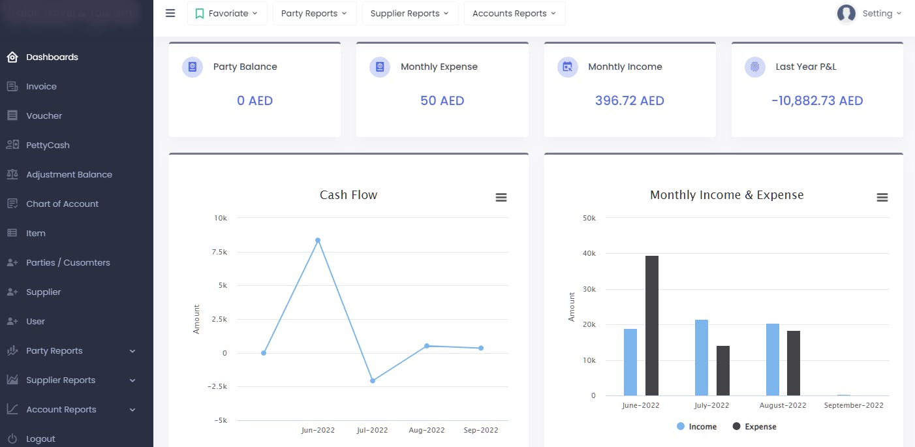Open the Supplier Reports dropdown in top bar

tap(411, 13)
